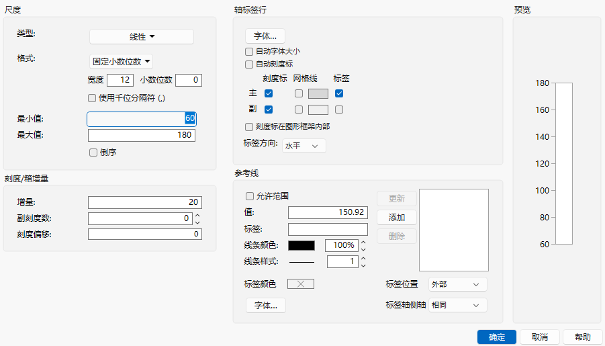
Task: Click the preview axis bar
Action: click(564, 164)
